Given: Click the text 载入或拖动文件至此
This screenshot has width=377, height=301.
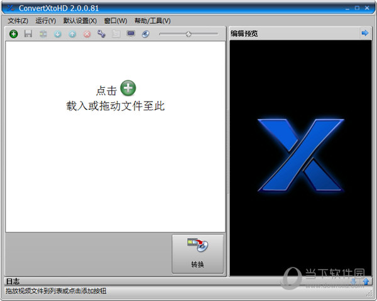Looking at the screenshot, I should (116, 106).
